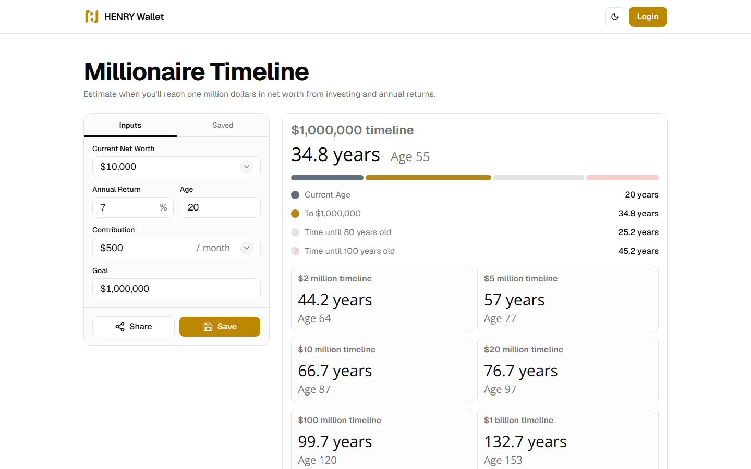Open the HENRY Wallet home link
751x469 pixels.
click(x=124, y=17)
